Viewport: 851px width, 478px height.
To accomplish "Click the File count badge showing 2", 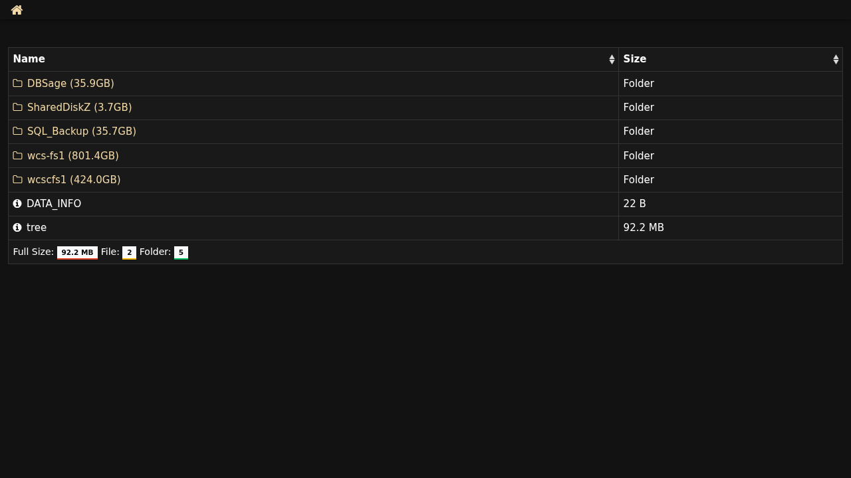I will (x=129, y=252).
